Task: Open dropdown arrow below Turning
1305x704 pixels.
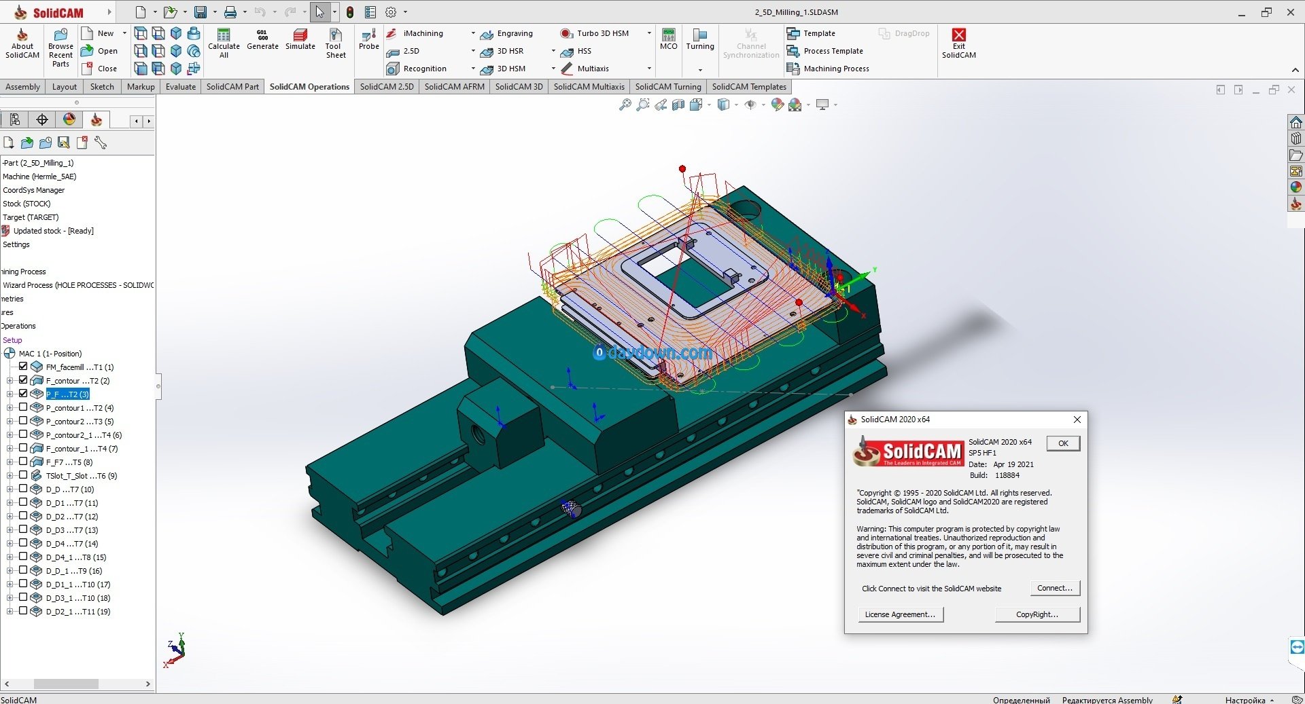Action: [x=700, y=70]
